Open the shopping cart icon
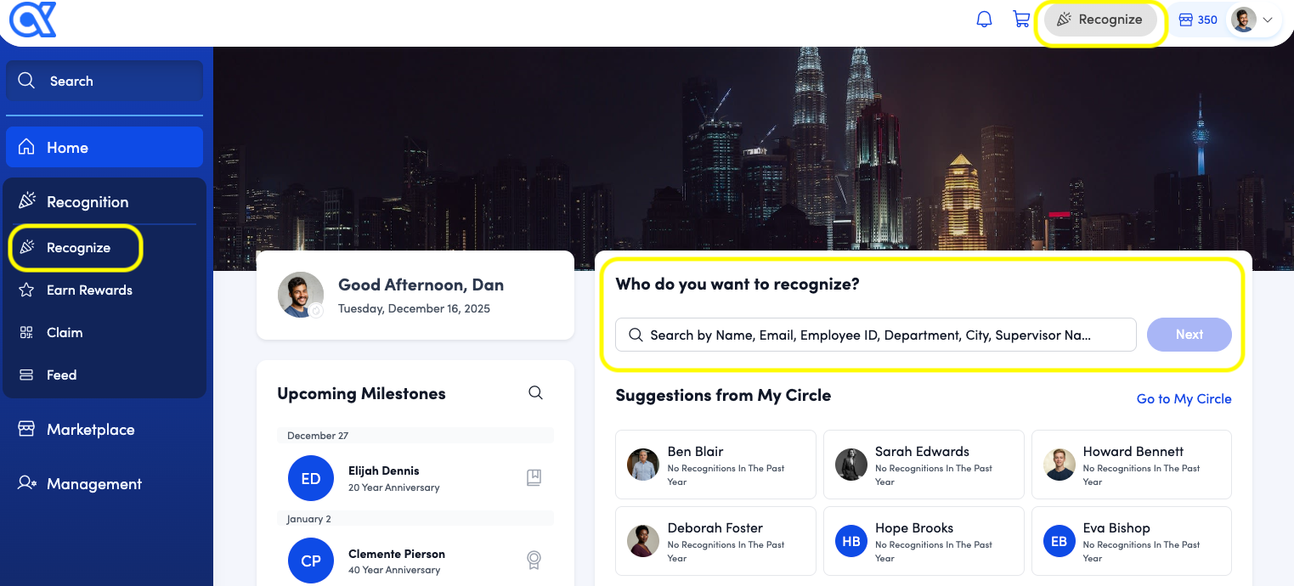This screenshot has width=1294, height=586. [x=1021, y=20]
